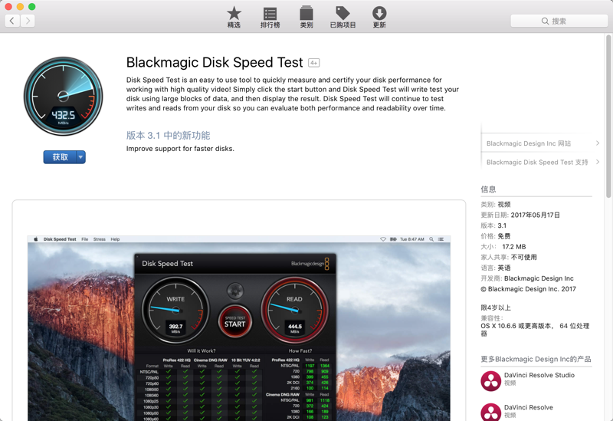The width and height of the screenshot is (613, 421).
Task: Open dropdown arrow next to 获取 button
Action: point(80,157)
